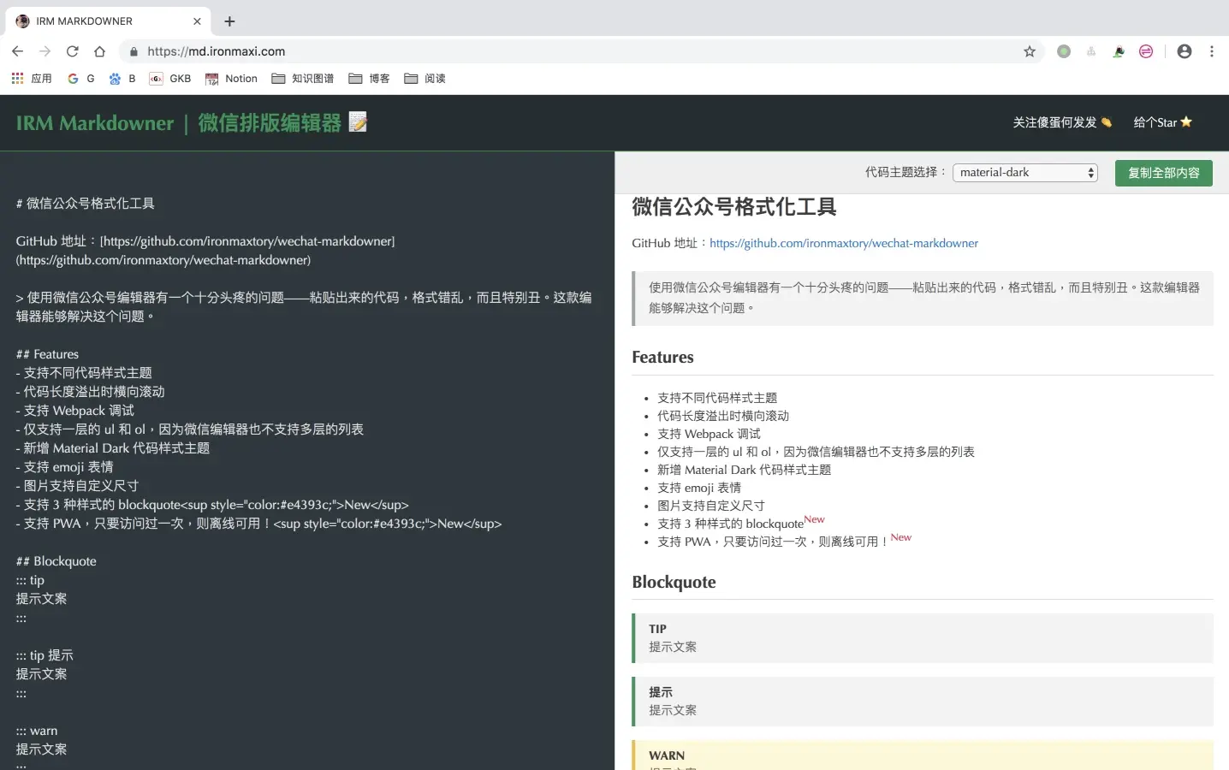Click the 给个Star link in the header
Viewport: 1229px width, 770px height.
1161,122
